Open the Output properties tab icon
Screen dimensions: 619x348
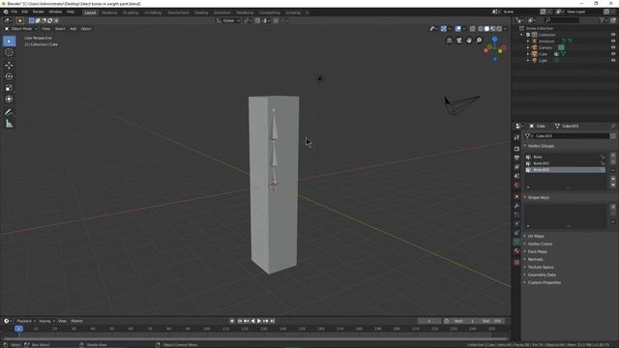pos(516,158)
